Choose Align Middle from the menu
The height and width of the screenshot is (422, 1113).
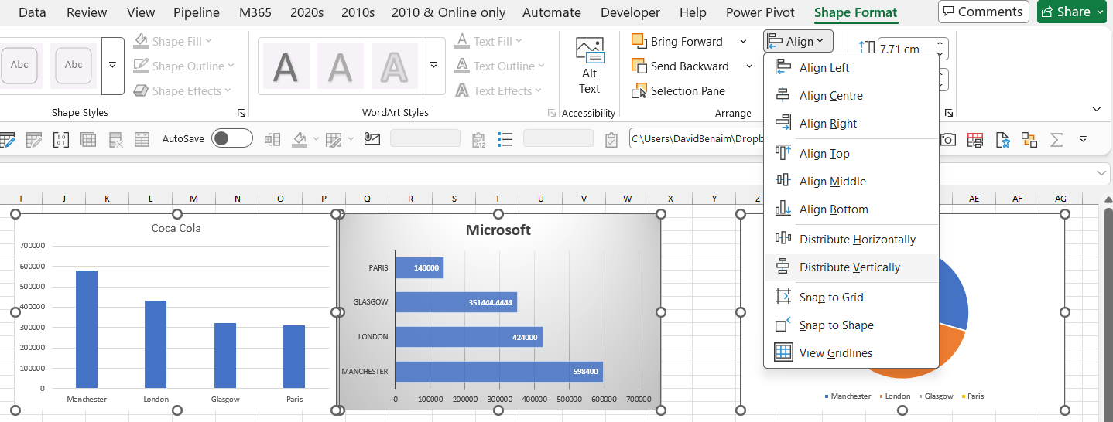point(851,182)
